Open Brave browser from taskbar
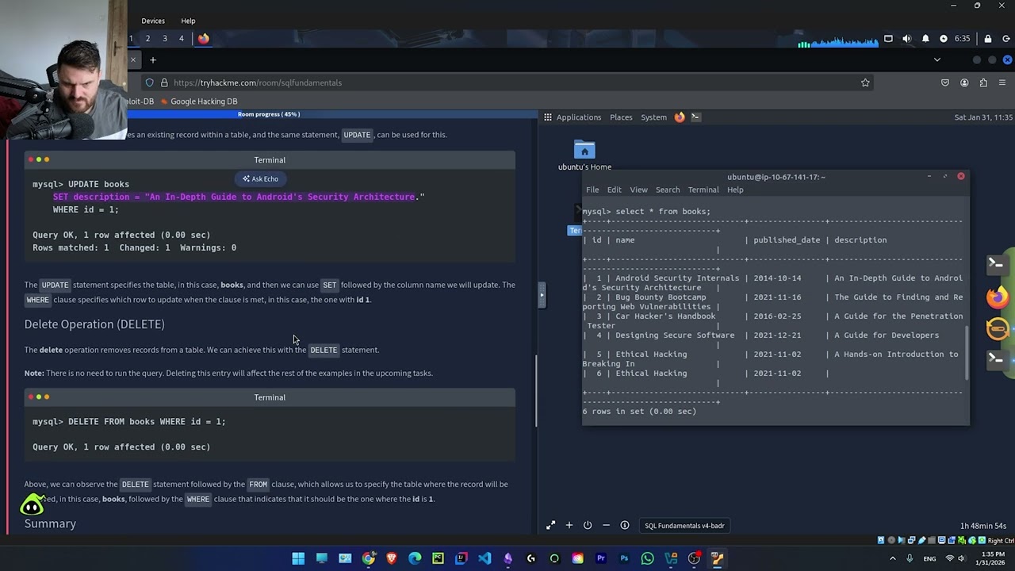 pyautogui.click(x=392, y=558)
